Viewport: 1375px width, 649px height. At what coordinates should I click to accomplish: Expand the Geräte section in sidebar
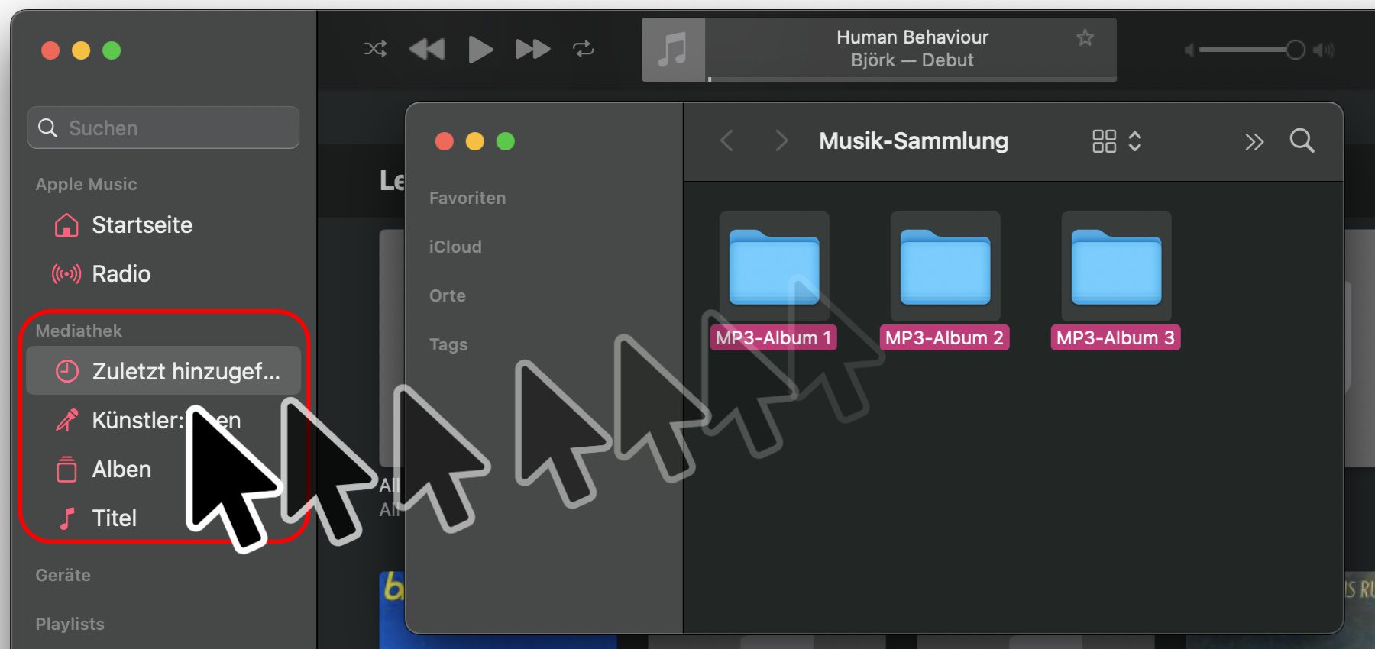(x=63, y=575)
